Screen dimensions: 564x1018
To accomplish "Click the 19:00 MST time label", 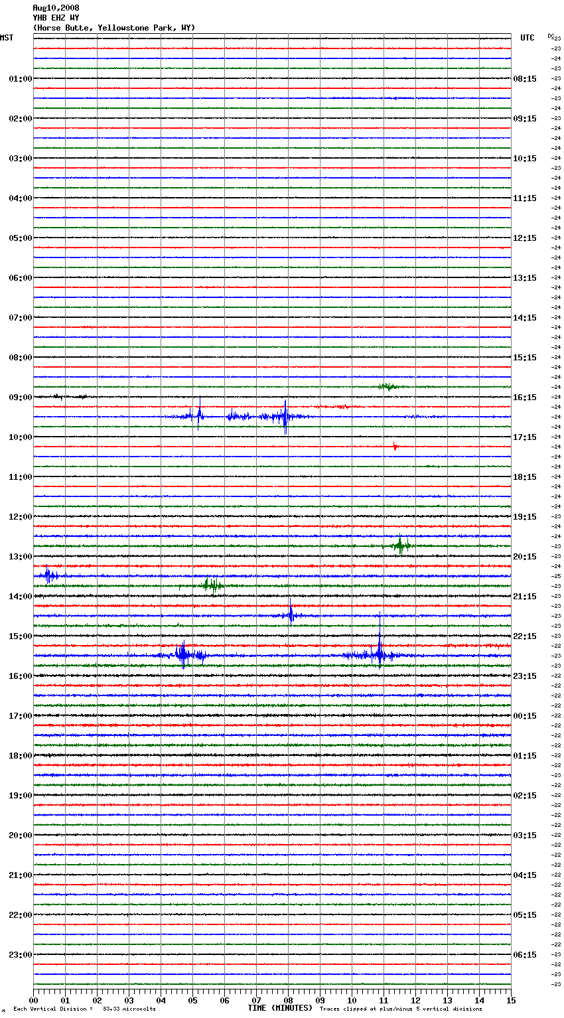I will coord(21,796).
